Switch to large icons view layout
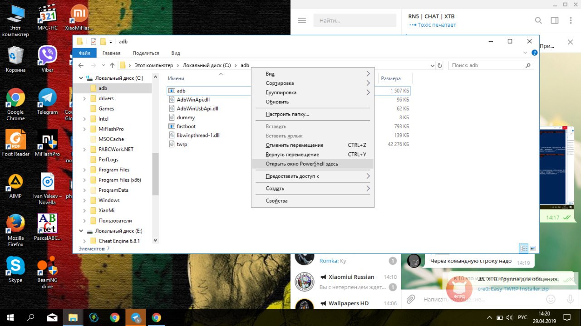The width and height of the screenshot is (581, 326). [x=533, y=248]
